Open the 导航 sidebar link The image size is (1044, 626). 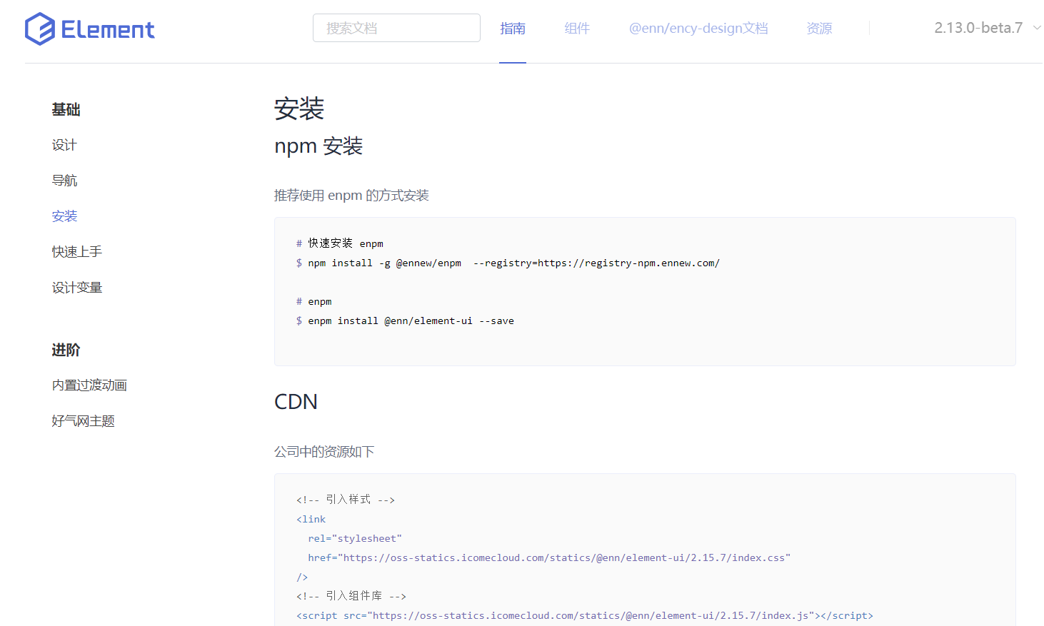click(64, 181)
